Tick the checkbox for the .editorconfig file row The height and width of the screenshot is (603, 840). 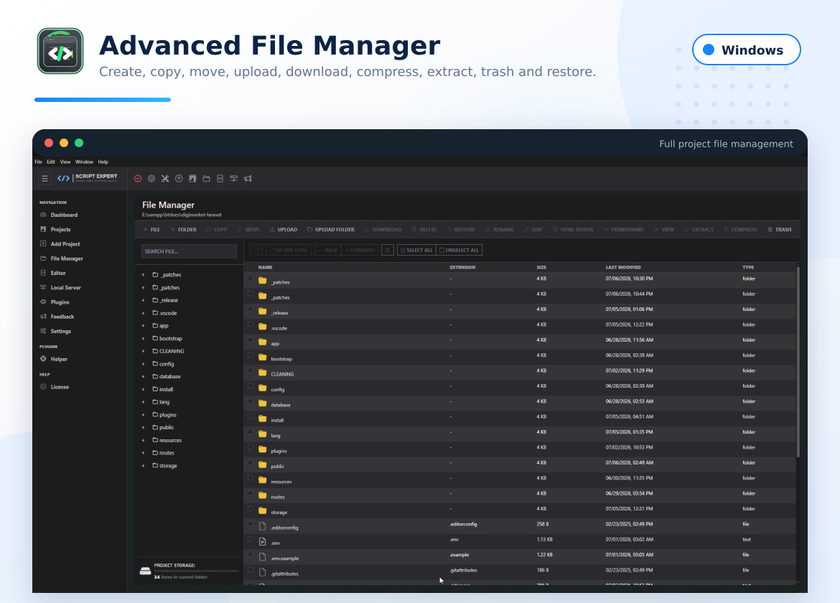250,524
